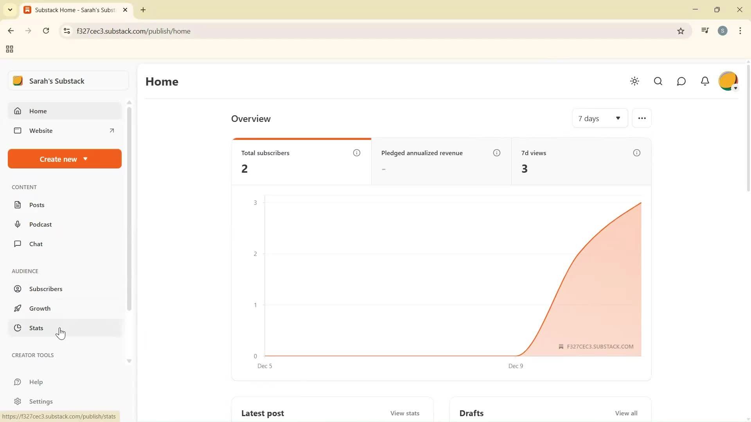Image resolution: width=751 pixels, height=422 pixels.
Task: Select the Podcast section in sidebar
Action: (40, 224)
